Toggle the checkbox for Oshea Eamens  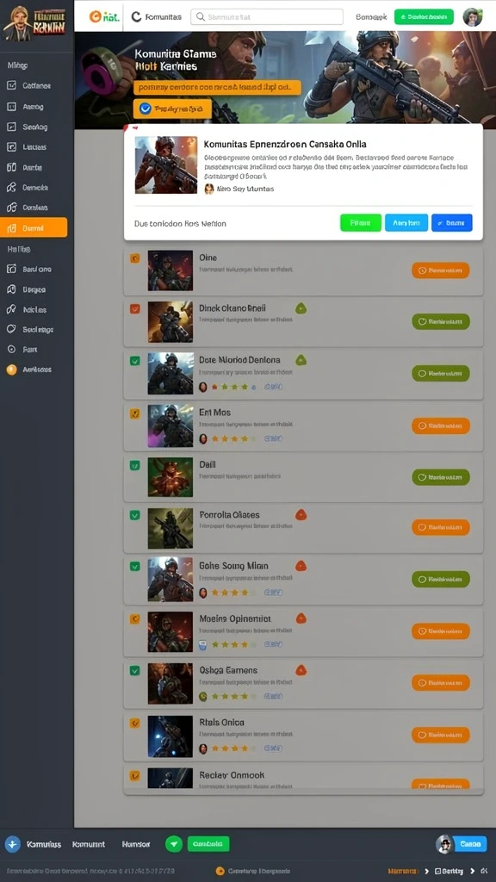pyautogui.click(x=135, y=670)
